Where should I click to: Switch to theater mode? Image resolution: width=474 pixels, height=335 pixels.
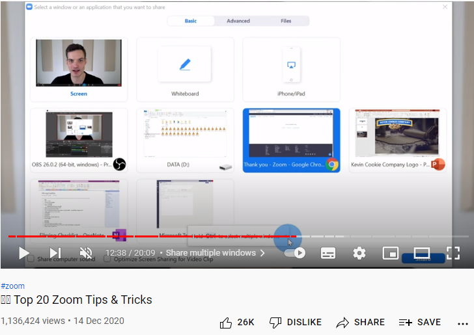[x=422, y=253]
